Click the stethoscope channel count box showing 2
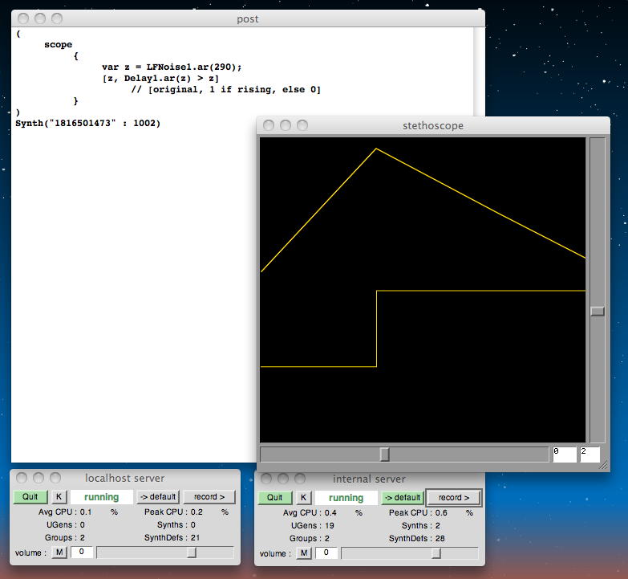 tap(590, 455)
